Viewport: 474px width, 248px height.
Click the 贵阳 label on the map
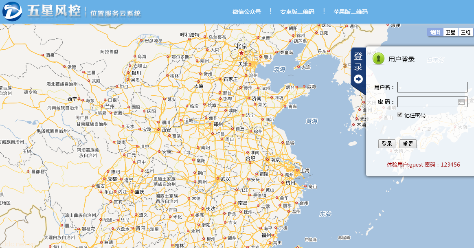coord(140,228)
